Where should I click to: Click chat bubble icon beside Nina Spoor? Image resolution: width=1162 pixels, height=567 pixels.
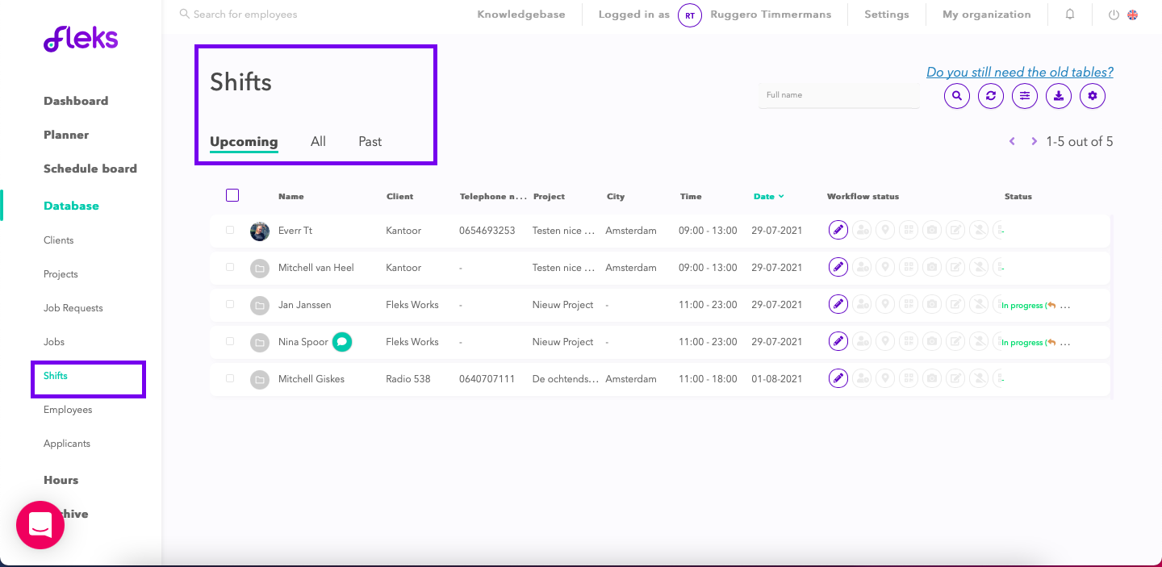coord(342,342)
